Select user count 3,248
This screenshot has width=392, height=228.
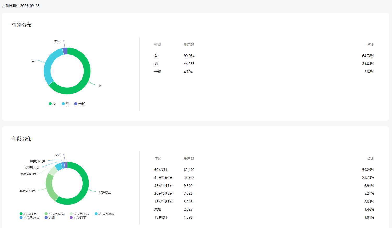188,202
